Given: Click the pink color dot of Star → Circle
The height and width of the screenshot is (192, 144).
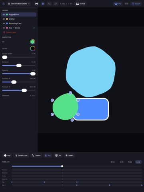Looking at the screenshot, I should tap(7, 28).
